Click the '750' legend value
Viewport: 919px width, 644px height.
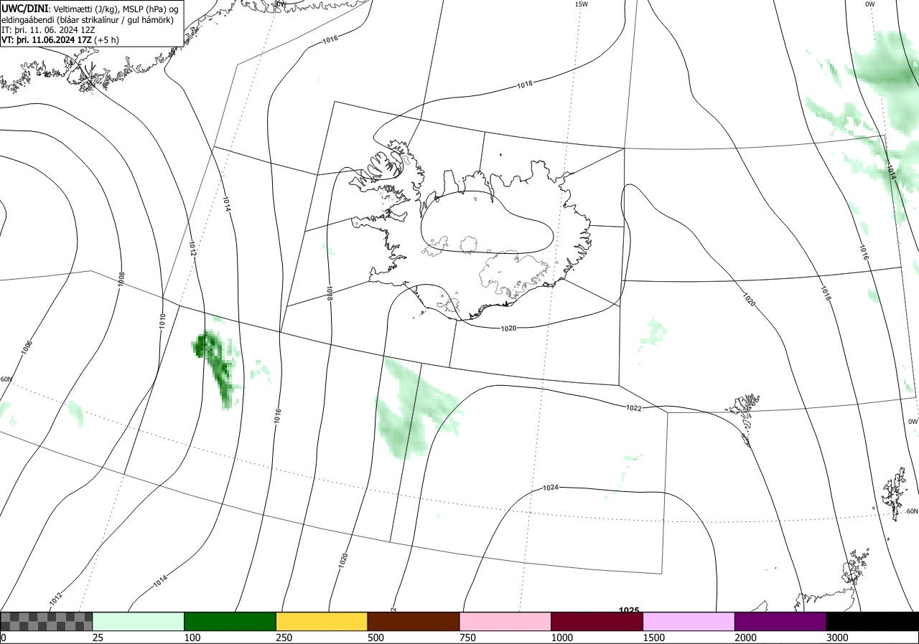click(x=468, y=637)
